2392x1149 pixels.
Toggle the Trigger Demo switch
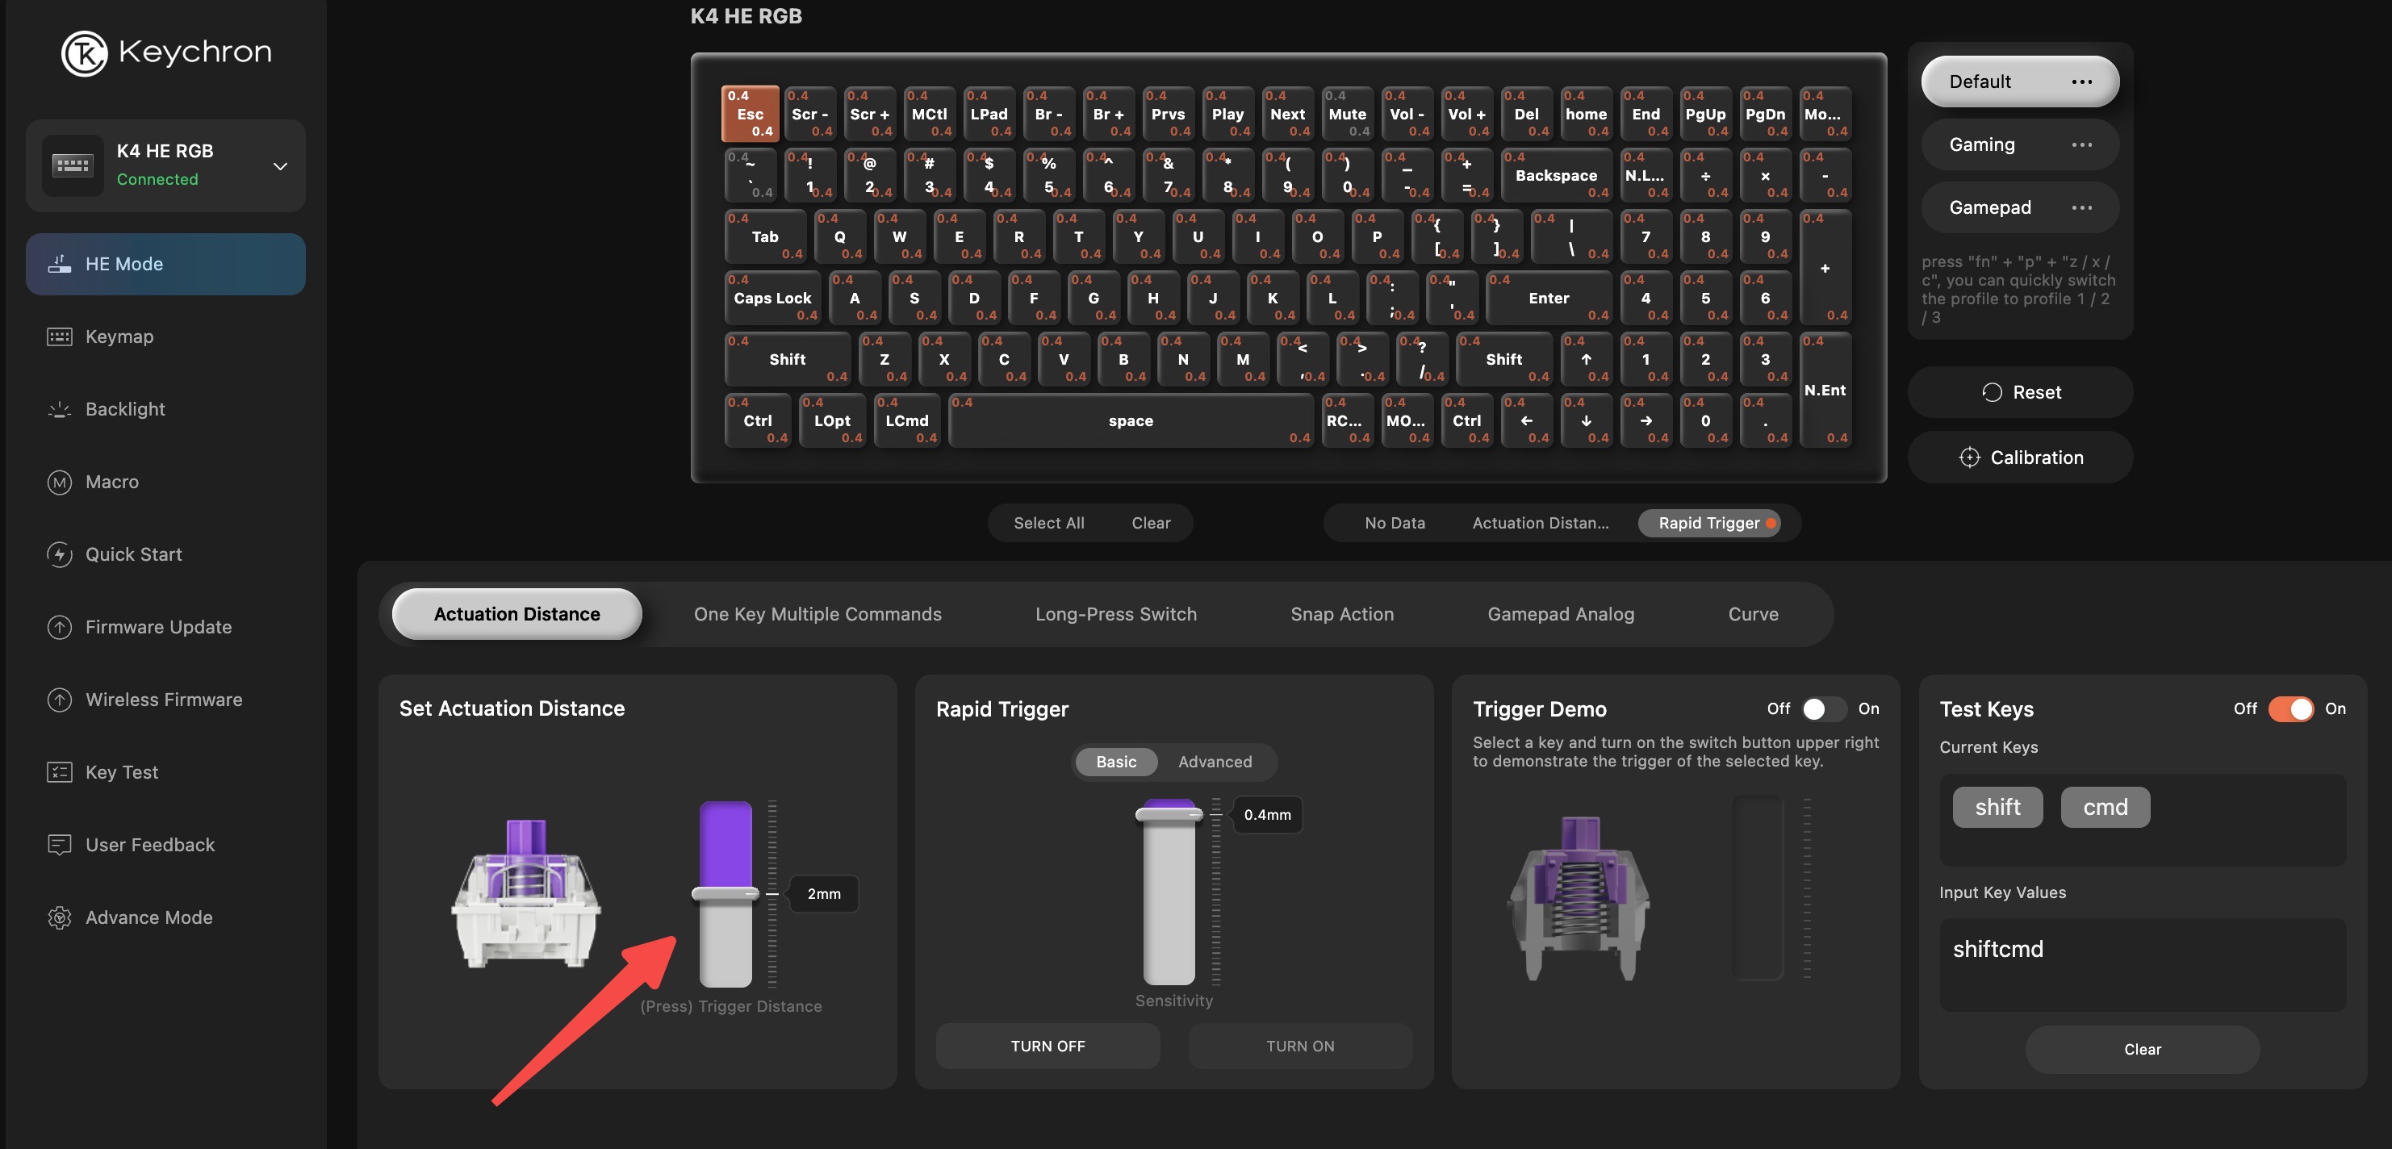tap(1824, 709)
